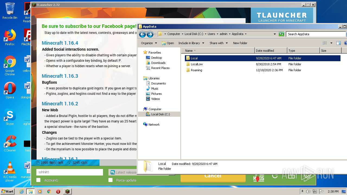This screenshot has width=347, height=195.
Task: Click Open in Explorer toolbar
Action: pos(168,43)
